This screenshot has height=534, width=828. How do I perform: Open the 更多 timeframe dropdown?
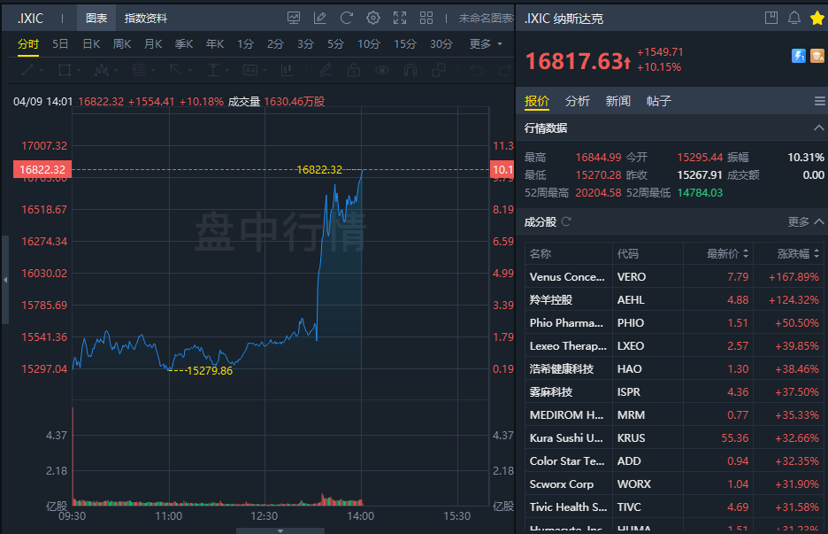pos(486,44)
